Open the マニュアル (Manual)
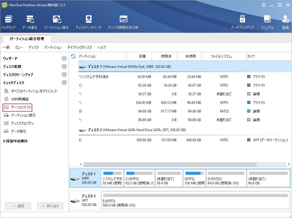The image size is (292, 218). click(267, 22)
